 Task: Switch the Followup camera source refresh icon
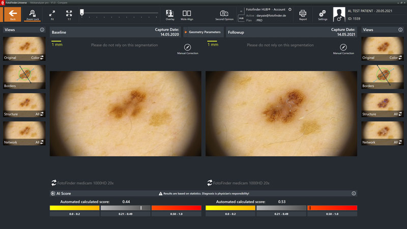(210, 183)
